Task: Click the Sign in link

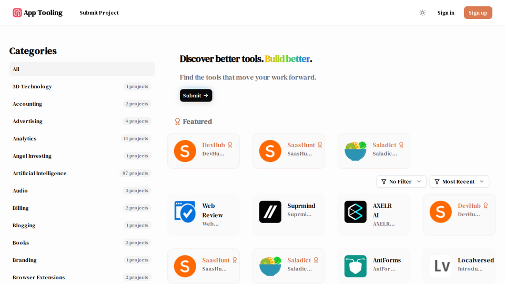Action: [x=446, y=13]
